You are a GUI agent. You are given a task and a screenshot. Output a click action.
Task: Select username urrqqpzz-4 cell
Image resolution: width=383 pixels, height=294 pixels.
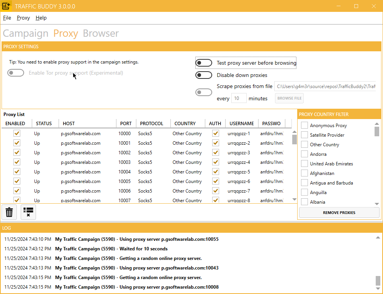(x=239, y=162)
